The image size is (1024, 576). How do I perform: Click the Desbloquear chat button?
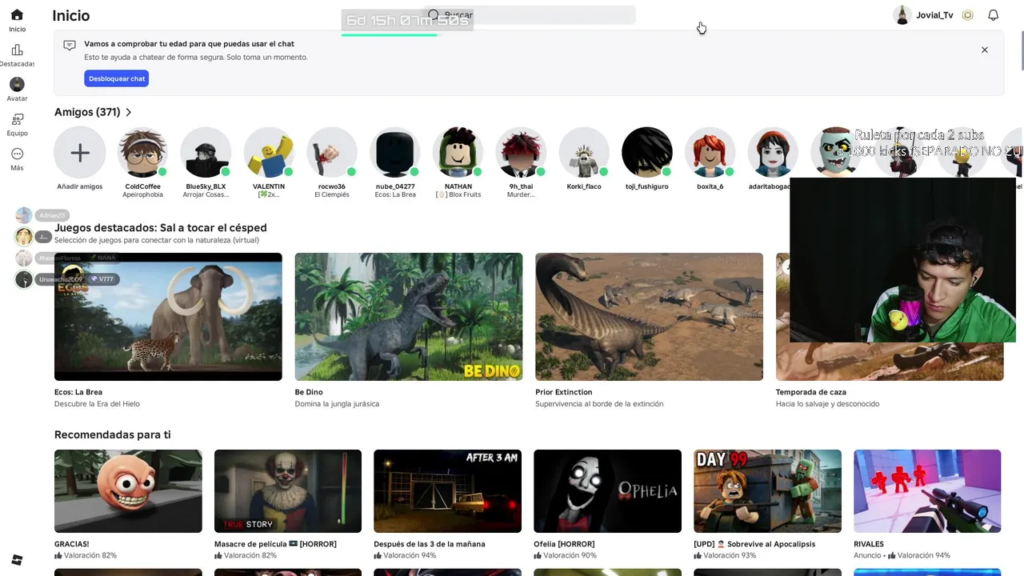pyautogui.click(x=117, y=78)
